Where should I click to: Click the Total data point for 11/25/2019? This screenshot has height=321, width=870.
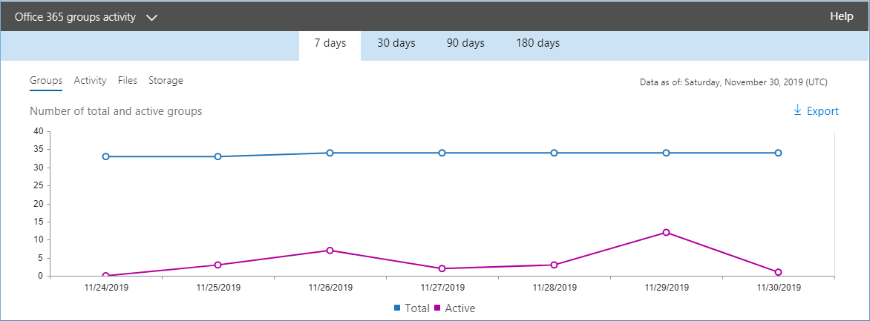click(x=218, y=156)
